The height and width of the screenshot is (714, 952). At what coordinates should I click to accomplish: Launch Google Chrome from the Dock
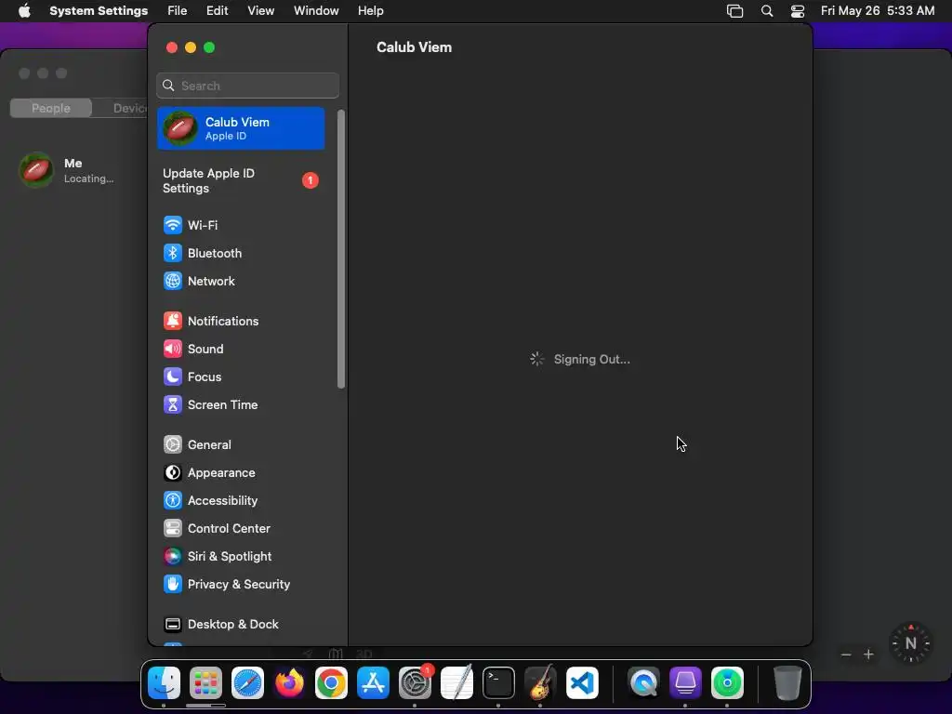(x=332, y=683)
